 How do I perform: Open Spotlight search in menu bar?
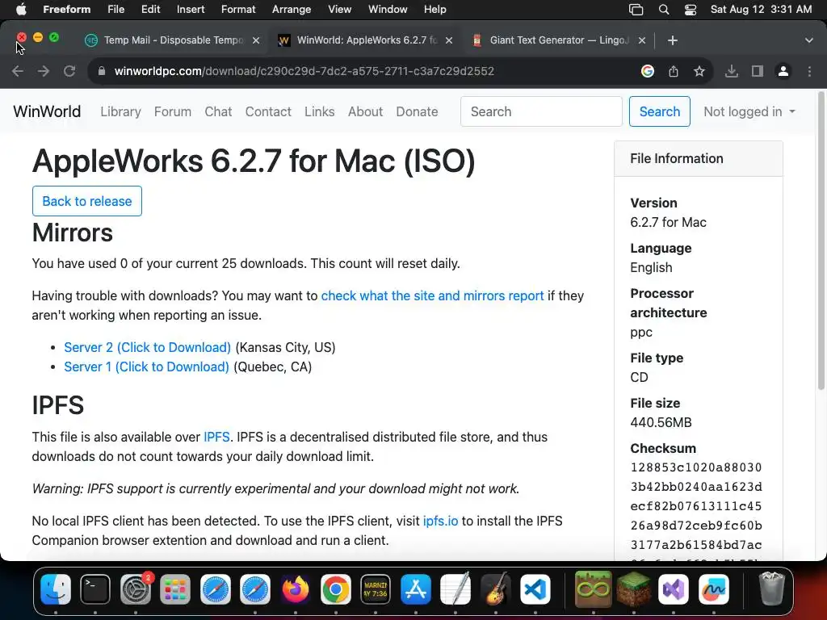pyautogui.click(x=664, y=10)
